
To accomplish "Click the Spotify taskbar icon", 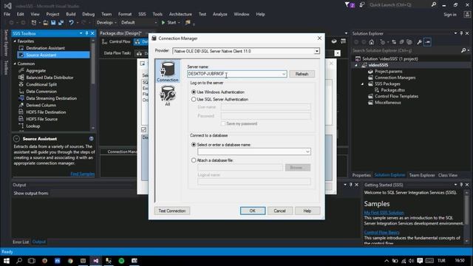I will (x=121, y=261).
